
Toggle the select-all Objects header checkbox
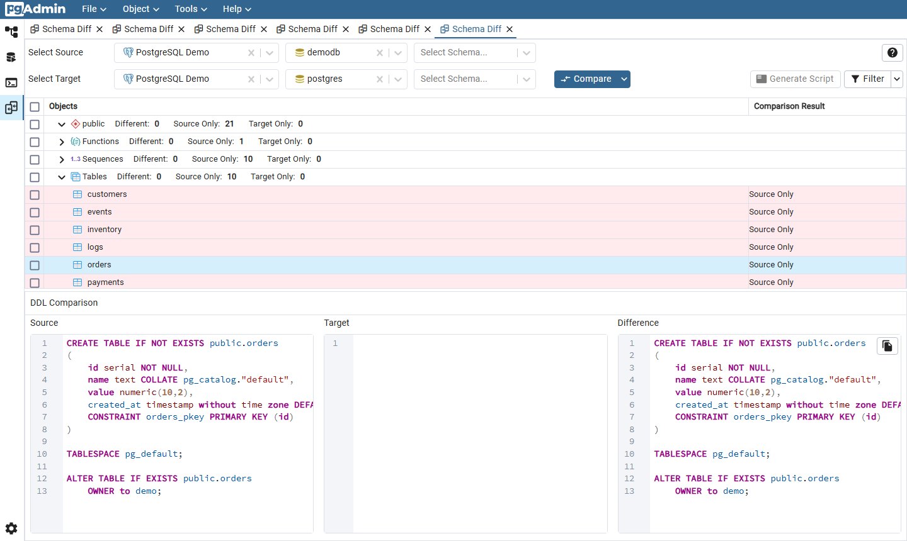pos(35,107)
